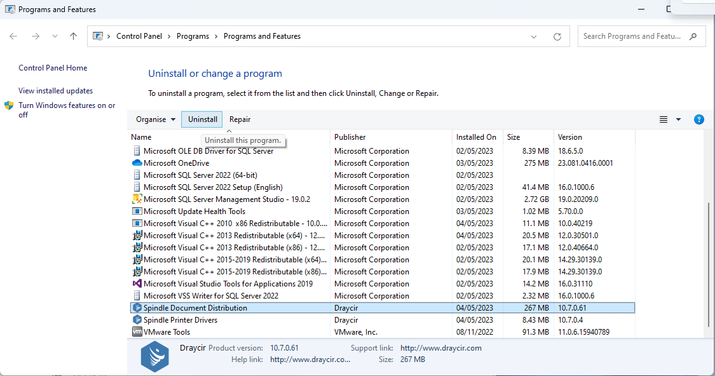
Task: Click the search magnifier icon
Action: coord(693,36)
